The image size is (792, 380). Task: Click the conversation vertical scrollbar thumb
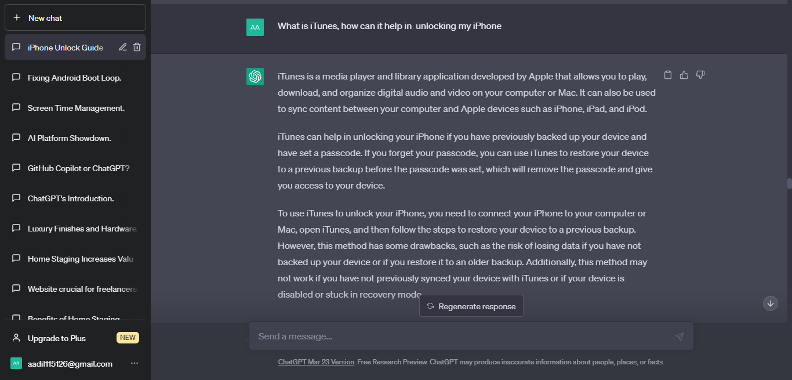[789, 184]
